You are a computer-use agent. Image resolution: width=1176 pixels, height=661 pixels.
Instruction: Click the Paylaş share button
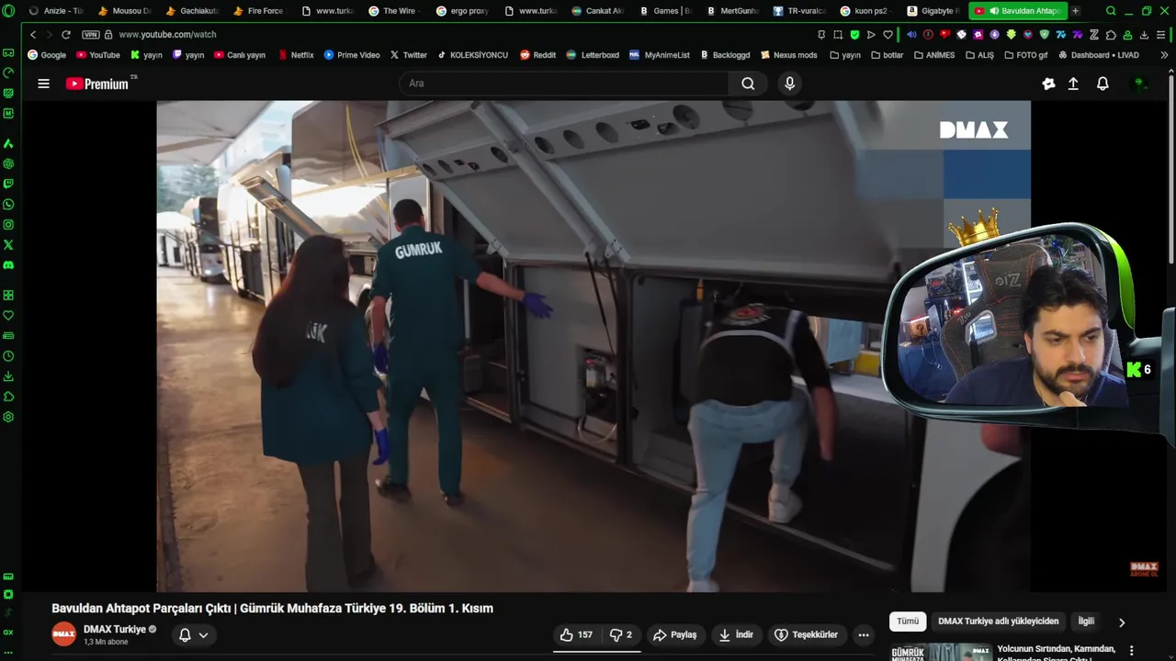(674, 634)
